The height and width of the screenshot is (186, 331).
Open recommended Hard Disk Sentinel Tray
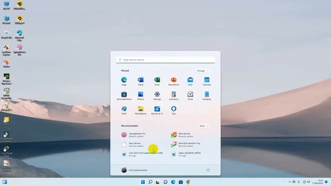click(186, 145)
